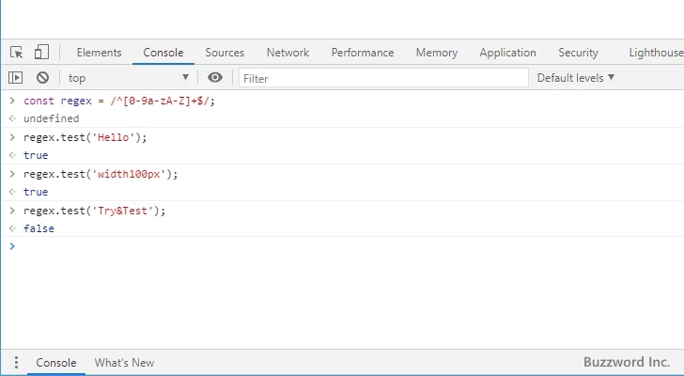The height and width of the screenshot is (376, 684).
Task: Select the Lighthouse tab
Action: point(655,53)
